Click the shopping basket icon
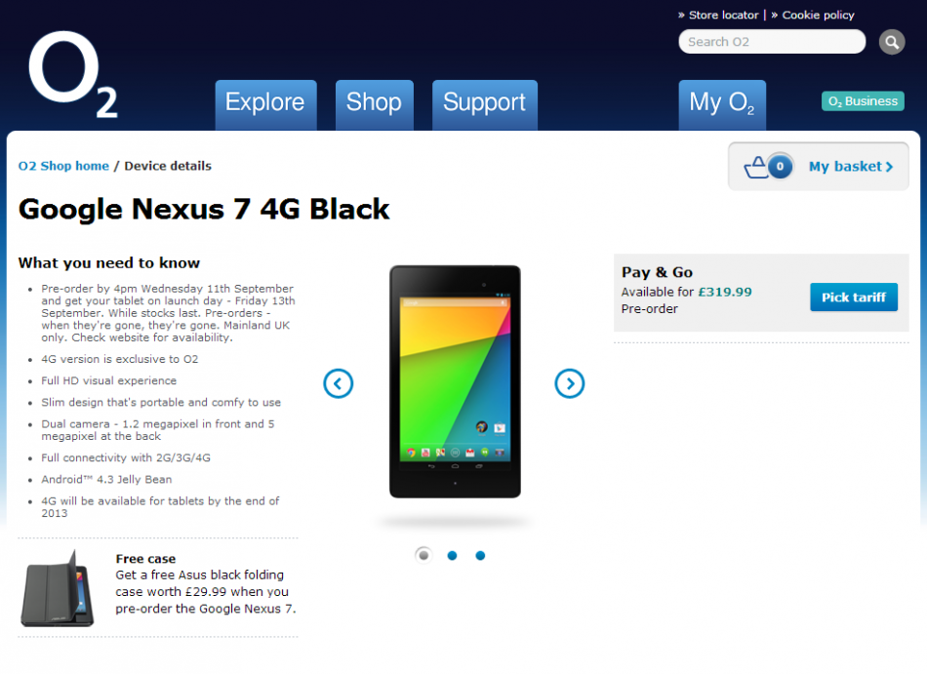 pos(755,167)
